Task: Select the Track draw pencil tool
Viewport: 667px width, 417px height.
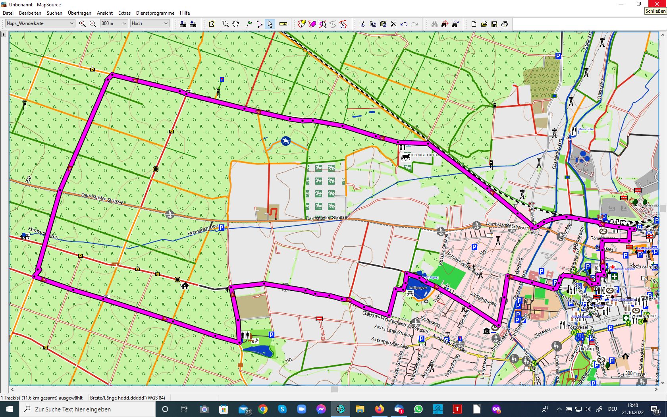Action: click(x=302, y=24)
